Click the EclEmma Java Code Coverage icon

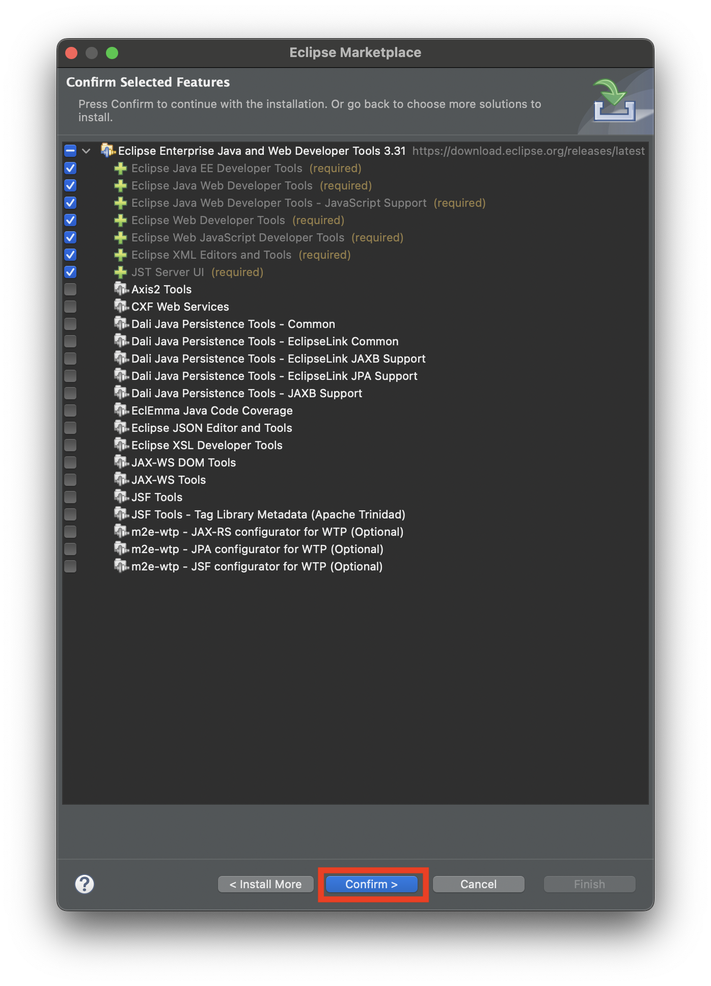121,410
